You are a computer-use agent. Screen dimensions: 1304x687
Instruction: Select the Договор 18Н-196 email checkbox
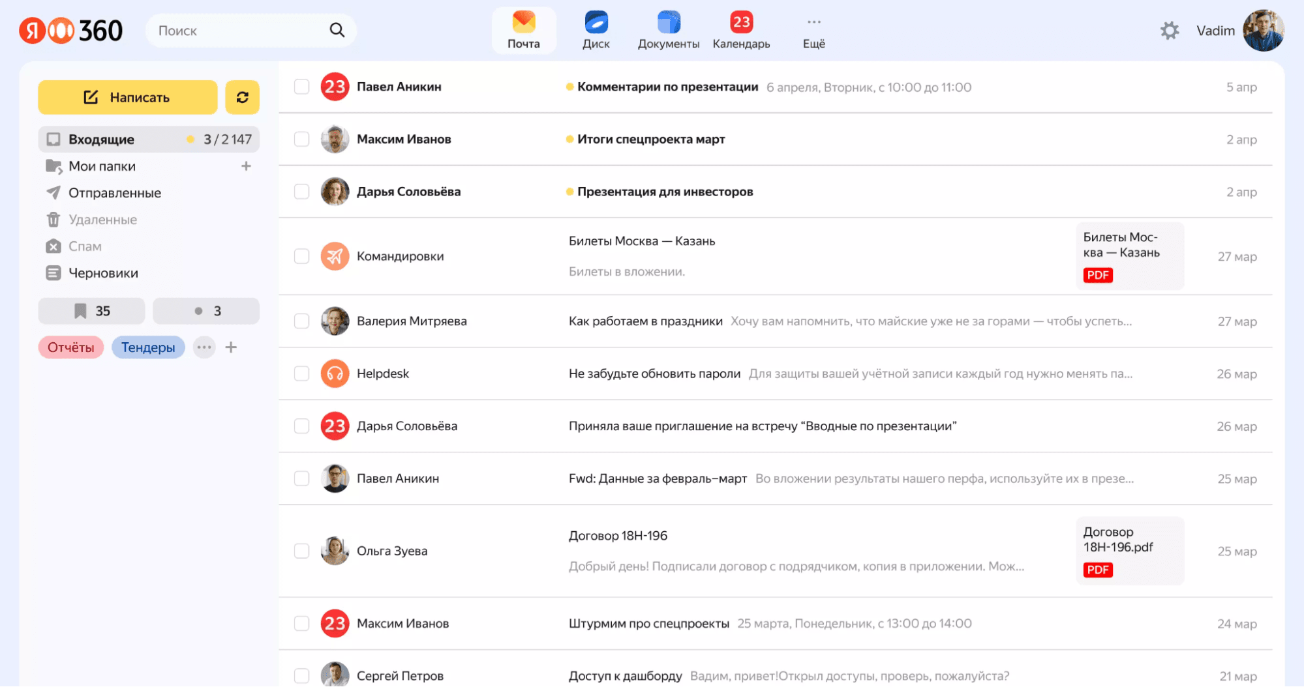(x=301, y=551)
